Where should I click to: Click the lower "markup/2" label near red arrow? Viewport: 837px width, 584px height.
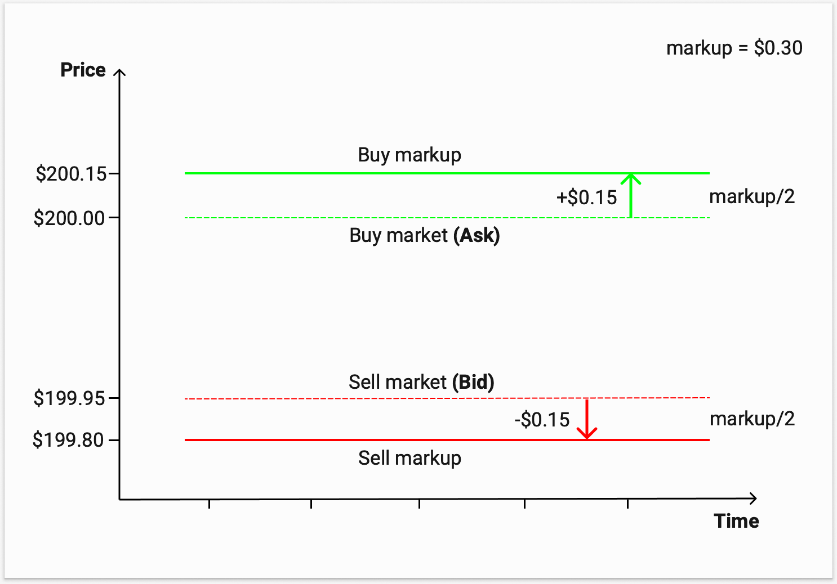pos(752,419)
